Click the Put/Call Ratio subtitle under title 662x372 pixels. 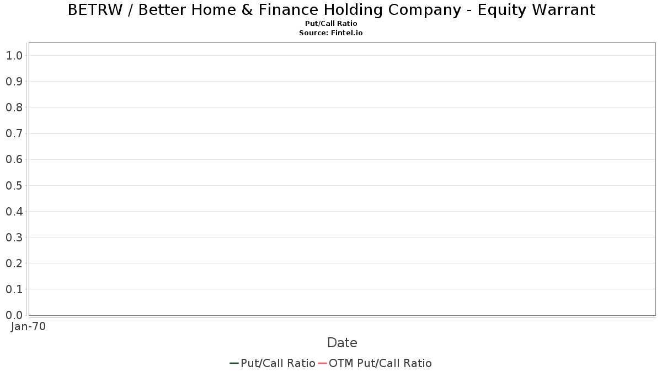(x=331, y=24)
